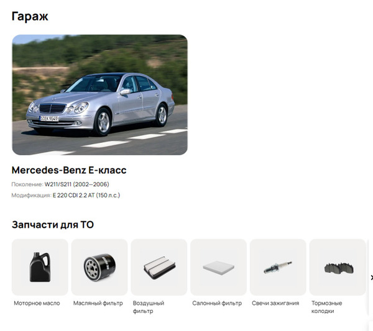Open the Тормозные колодки label
373x331 pixels.
326,307
